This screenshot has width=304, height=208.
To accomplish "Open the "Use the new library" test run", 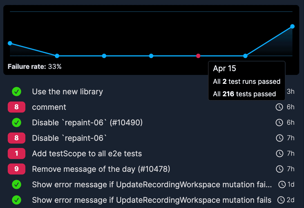I will pos(67,91).
